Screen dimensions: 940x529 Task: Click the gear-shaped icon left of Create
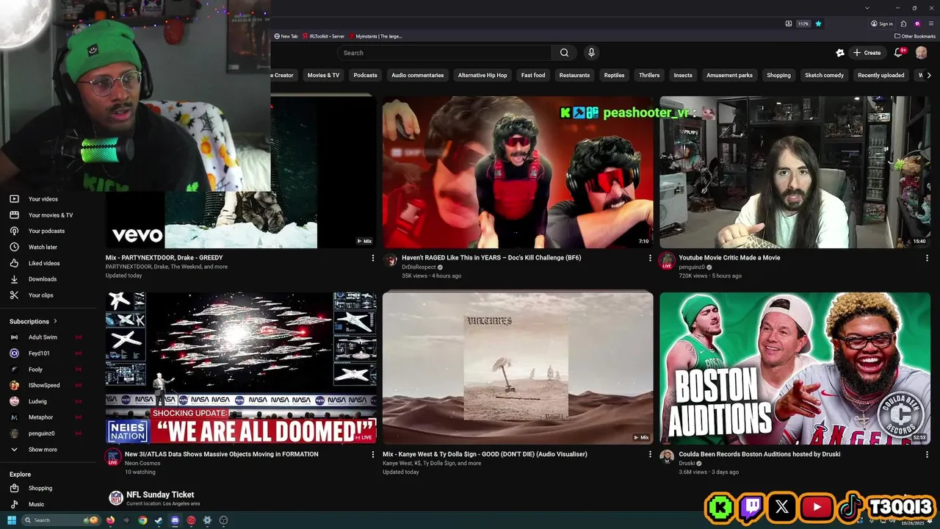[840, 53]
